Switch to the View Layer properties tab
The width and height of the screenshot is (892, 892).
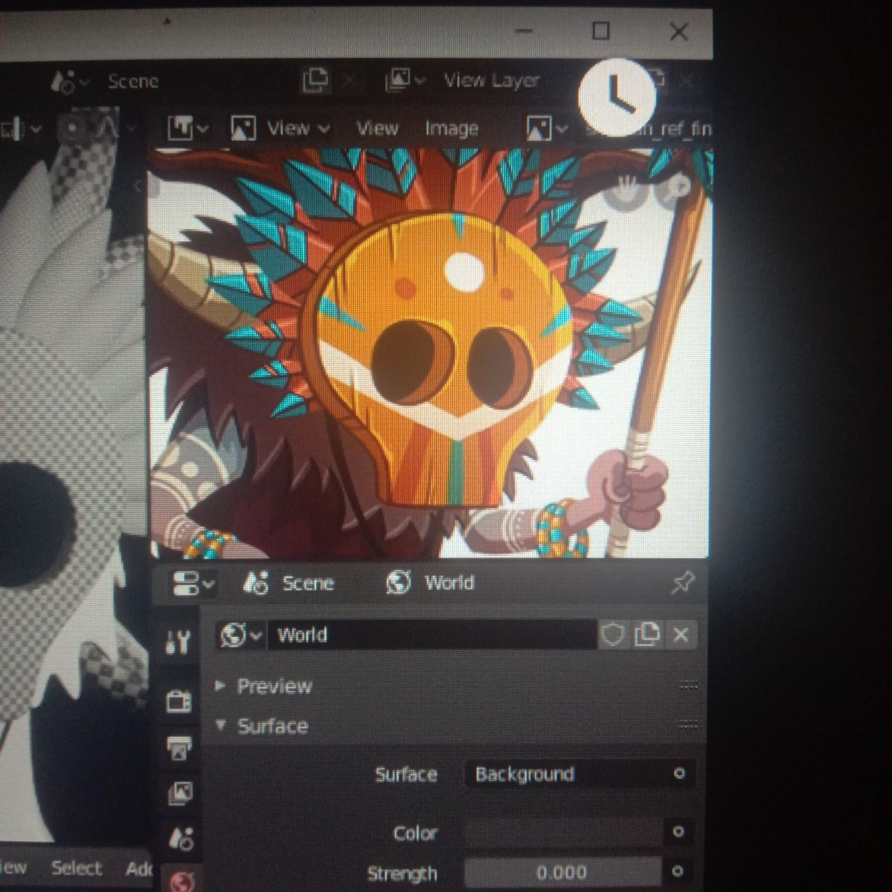[180, 793]
